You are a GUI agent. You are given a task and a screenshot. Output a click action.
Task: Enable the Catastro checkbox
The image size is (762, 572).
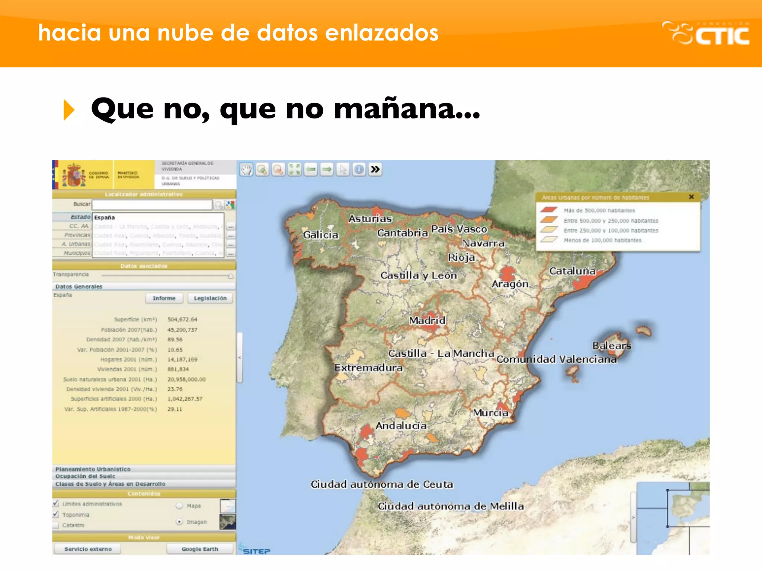pos(56,525)
